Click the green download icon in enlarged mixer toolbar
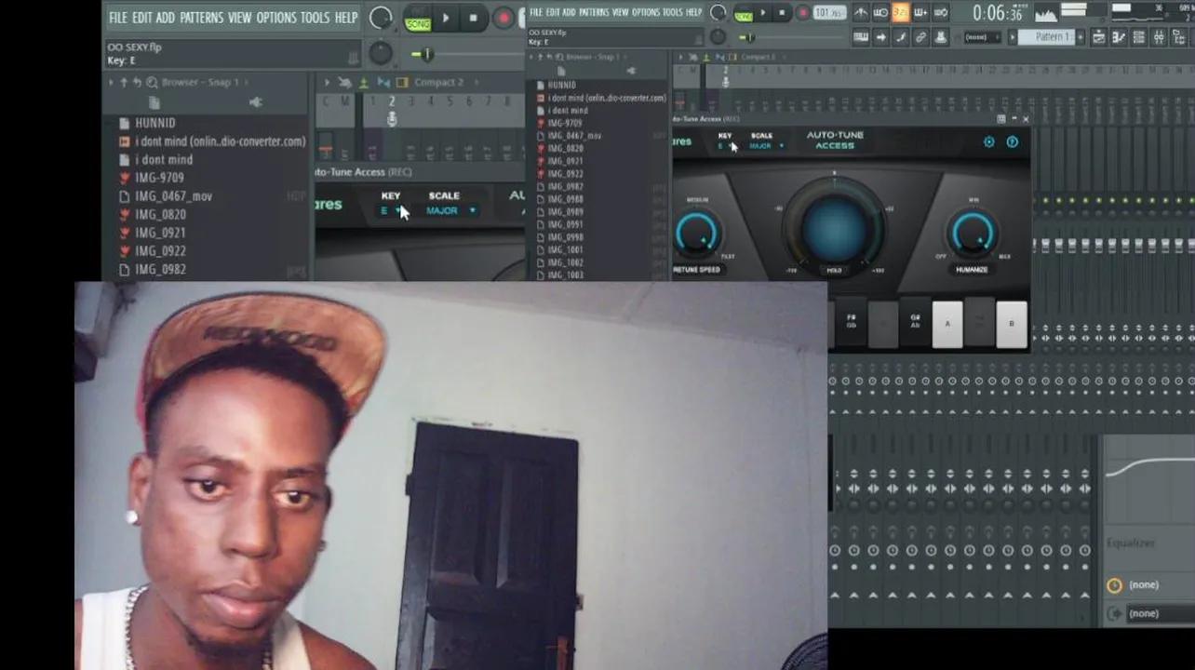Viewport: 1195px width, 670px height. pyautogui.click(x=363, y=82)
